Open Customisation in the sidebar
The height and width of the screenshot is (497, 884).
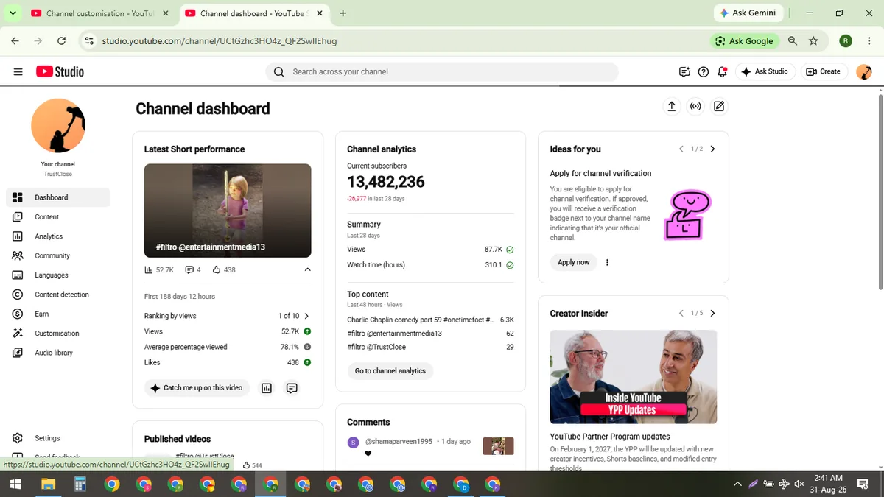58,333
